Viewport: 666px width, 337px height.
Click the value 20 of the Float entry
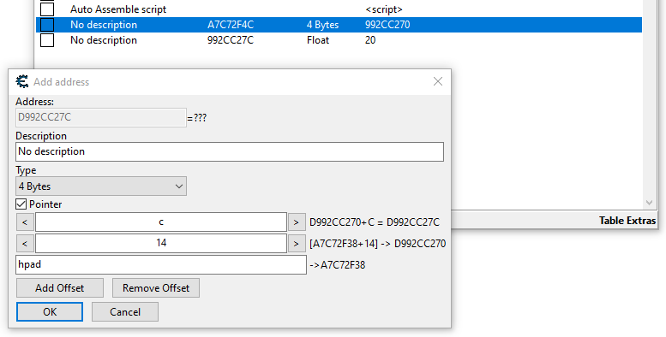[x=370, y=40]
